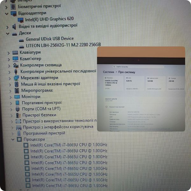
Task: Click the Контролери сховища icon
Action: pyautogui.click(x=16, y=65)
